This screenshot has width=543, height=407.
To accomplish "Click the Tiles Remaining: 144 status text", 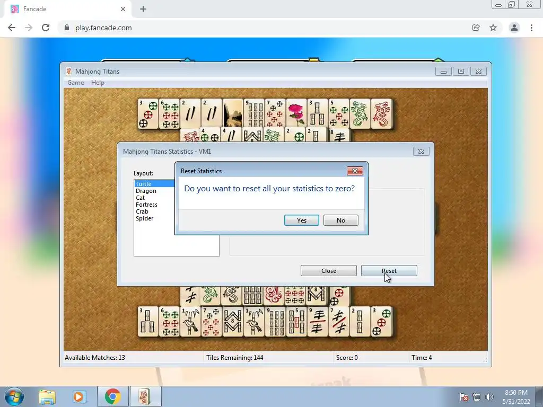I will (x=235, y=358).
